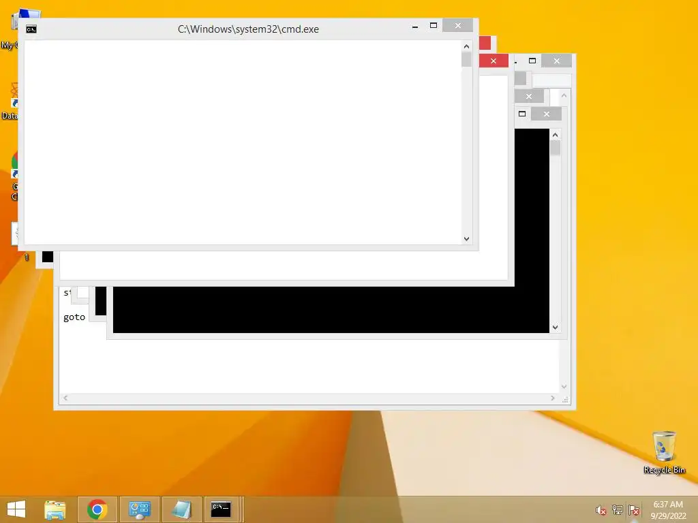Close the background Notepad window

click(x=556, y=61)
